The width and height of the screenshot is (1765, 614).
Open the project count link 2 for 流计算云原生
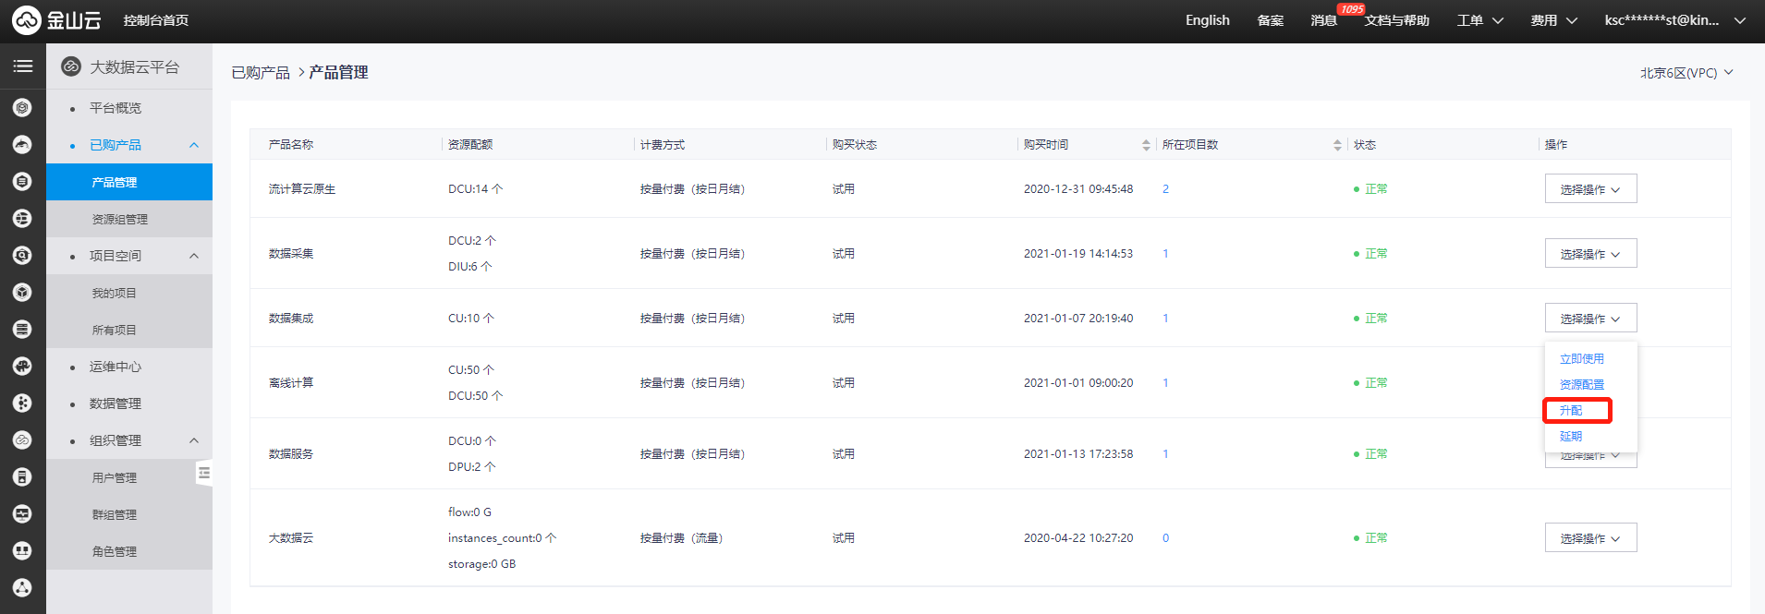[1165, 189]
